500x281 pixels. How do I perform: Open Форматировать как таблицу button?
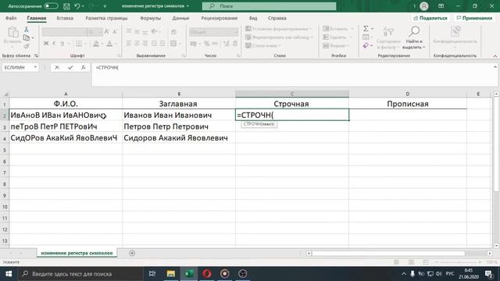(279, 37)
